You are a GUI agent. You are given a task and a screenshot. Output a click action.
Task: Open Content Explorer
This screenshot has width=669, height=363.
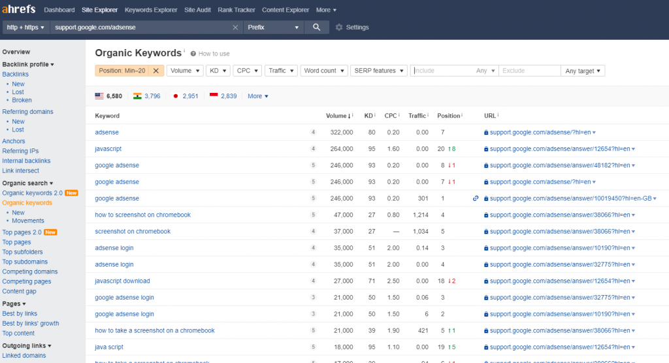(x=286, y=10)
